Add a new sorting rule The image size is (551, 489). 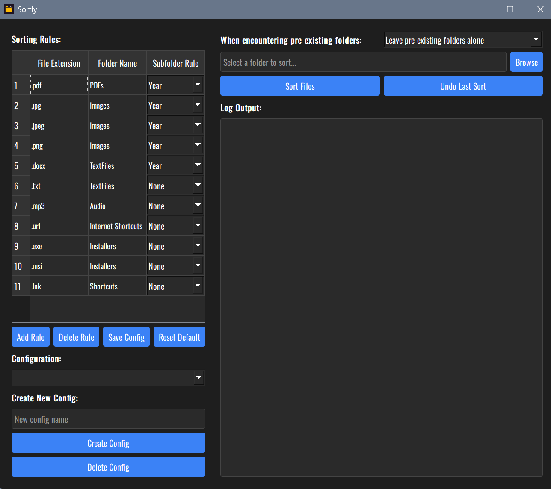[x=31, y=337]
